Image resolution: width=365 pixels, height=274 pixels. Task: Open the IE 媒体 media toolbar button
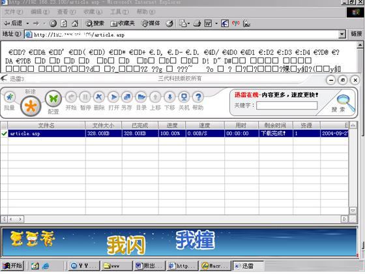tap(151, 23)
